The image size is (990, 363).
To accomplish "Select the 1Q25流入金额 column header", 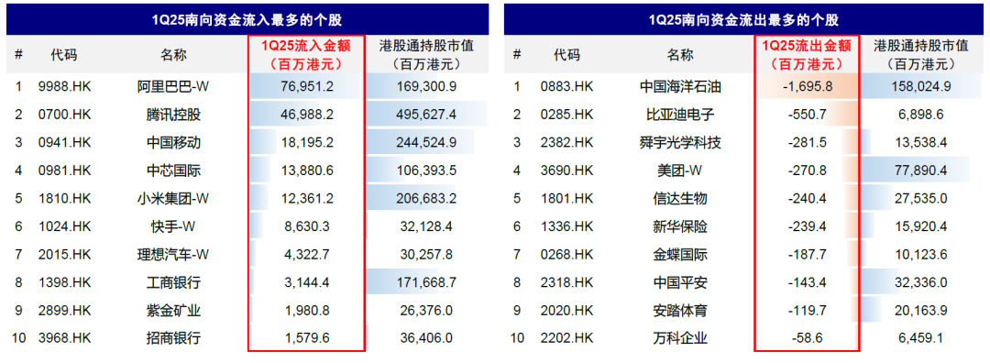I will coord(305,54).
